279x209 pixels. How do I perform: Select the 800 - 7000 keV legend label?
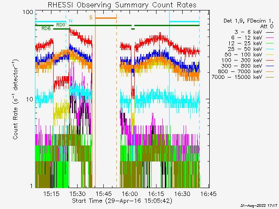click(240, 71)
